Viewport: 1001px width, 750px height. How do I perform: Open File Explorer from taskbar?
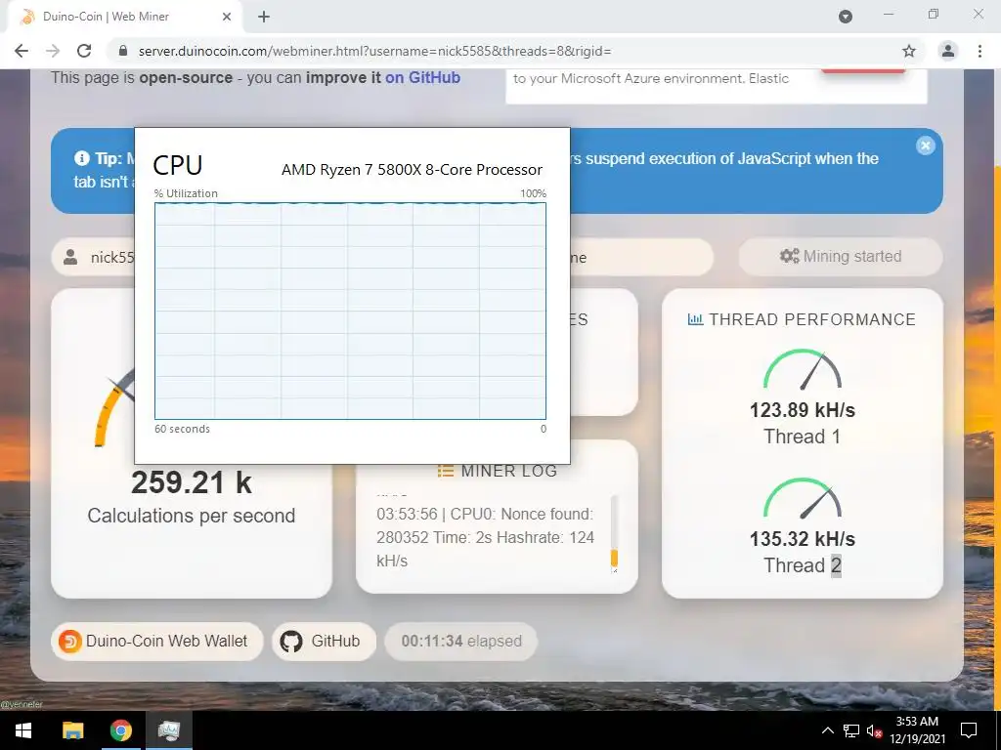[72, 730]
